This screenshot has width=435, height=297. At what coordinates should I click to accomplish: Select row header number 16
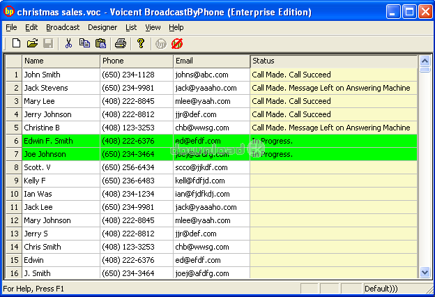[14, 273]
